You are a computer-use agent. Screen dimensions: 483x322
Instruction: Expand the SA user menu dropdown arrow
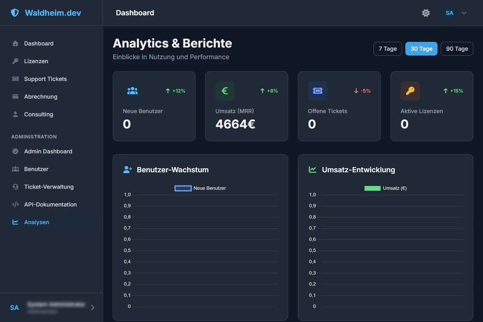click(464, 13)
